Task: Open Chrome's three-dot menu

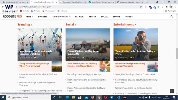Action: coord(175,7)
